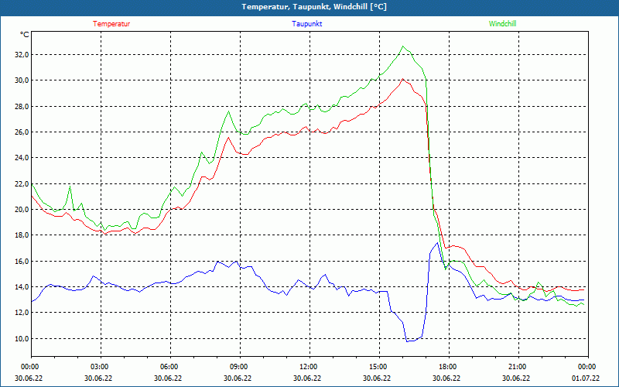Select the 16,0 y-axis value
Image resolution: width=619 pixels, height=387 pixels.
tap(22, 261)
